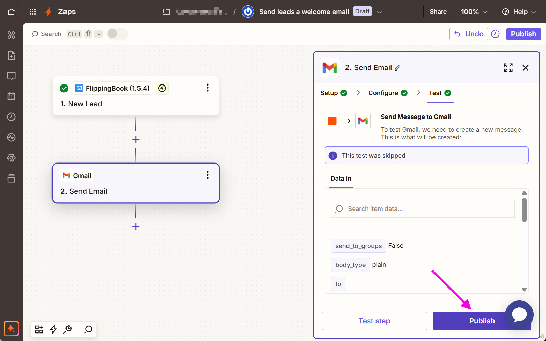Open the folder icon in breadcrumb

tap(167, 12)
